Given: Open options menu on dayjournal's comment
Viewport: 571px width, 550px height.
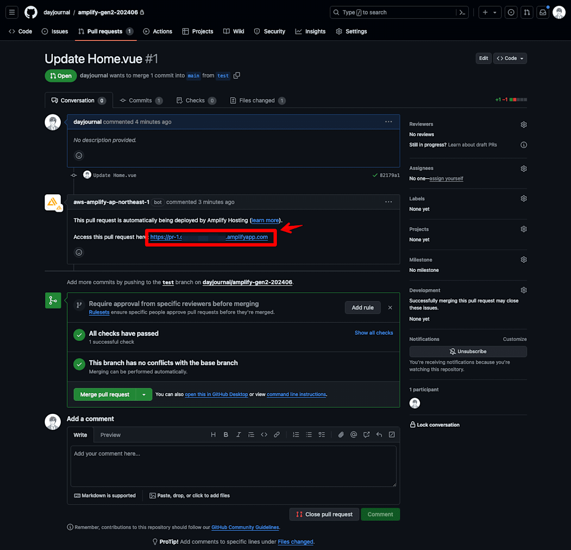Looking at the screenshot, I should (x=388, y=122).
